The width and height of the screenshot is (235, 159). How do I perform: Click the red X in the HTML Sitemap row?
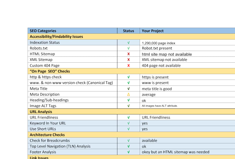(x=129, y=54)
